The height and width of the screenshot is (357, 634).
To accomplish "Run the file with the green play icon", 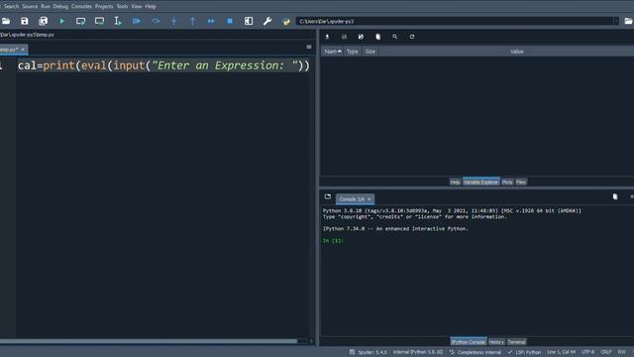I will click(x=61, y=21).
